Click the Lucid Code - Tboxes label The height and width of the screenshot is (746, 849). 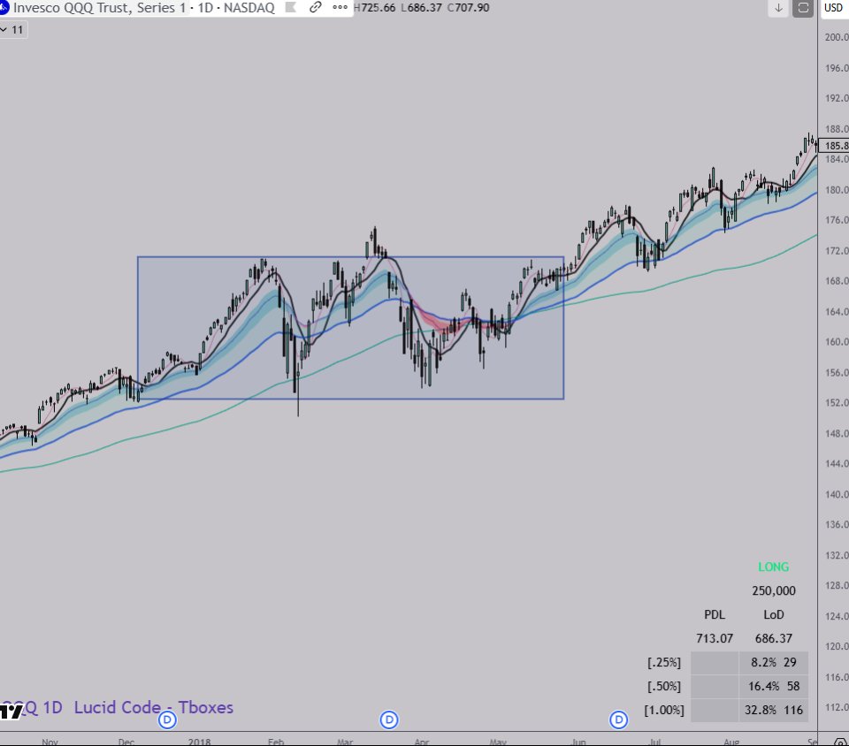[x=154, y=707]
